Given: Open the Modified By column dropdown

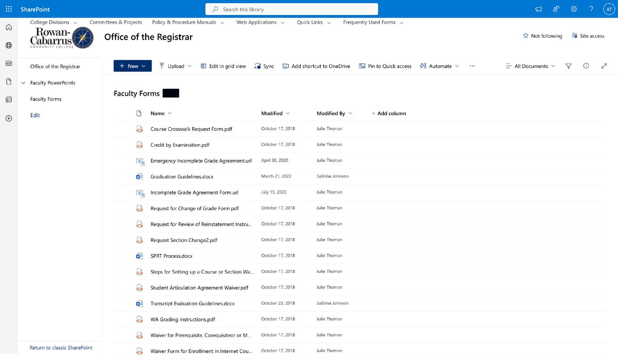Looking at the screenshot, I should tap(334, 113).
